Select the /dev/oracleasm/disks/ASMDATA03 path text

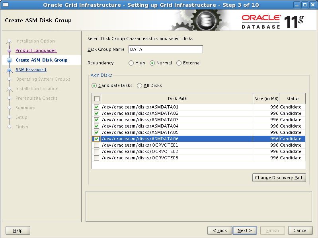140,120
